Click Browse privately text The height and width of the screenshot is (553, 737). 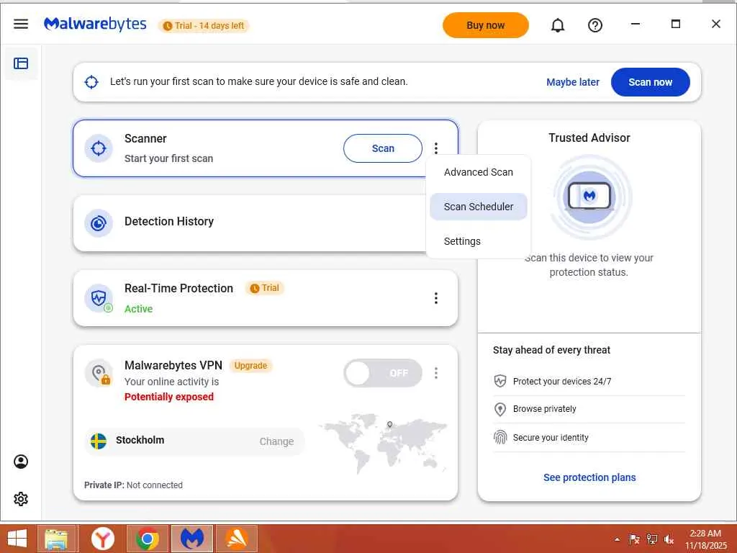(544, 409)
